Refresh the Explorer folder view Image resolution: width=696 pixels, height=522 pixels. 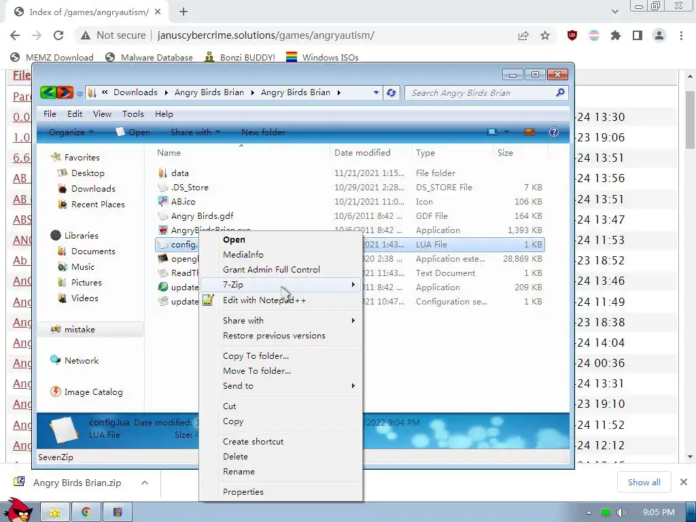391,92
